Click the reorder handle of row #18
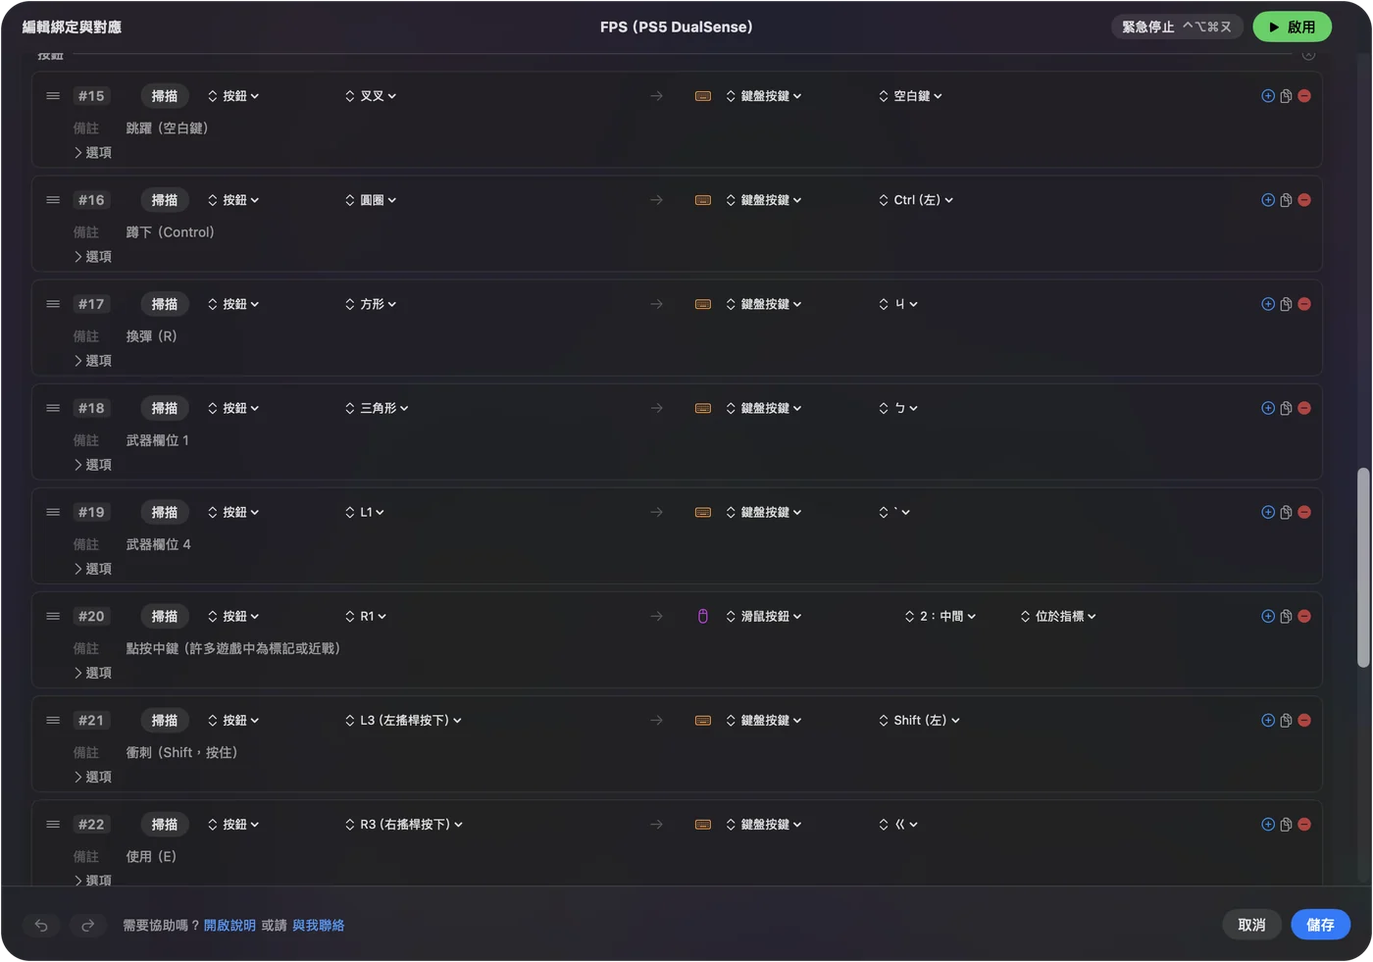This screenshot has width=1373, height=962. point(53,408)
